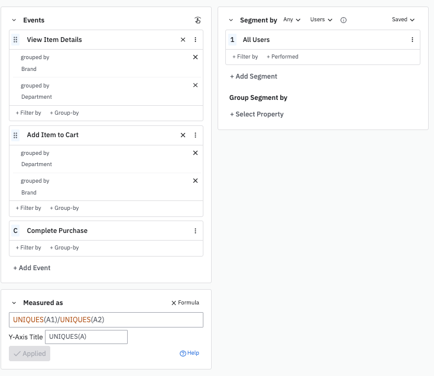Click + Add Event
Image resolution: width=434 pixels, height=376 pixels.
(32, 268)
